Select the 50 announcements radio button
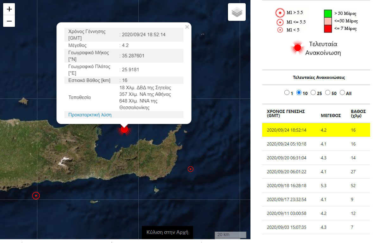 pos(328,93)
